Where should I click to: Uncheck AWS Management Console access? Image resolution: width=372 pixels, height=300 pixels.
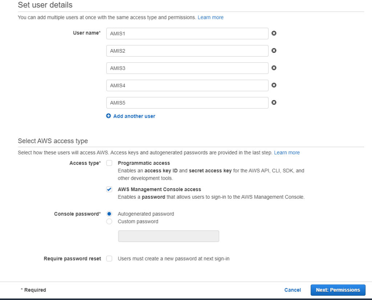pos(109,189)
